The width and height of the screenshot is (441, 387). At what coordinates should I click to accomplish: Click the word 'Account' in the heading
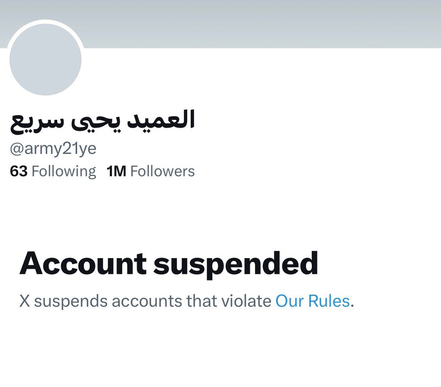point(83,263)
